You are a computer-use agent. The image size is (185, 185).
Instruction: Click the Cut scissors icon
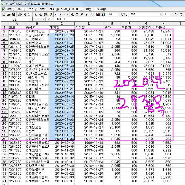click(x=35, y=14)
